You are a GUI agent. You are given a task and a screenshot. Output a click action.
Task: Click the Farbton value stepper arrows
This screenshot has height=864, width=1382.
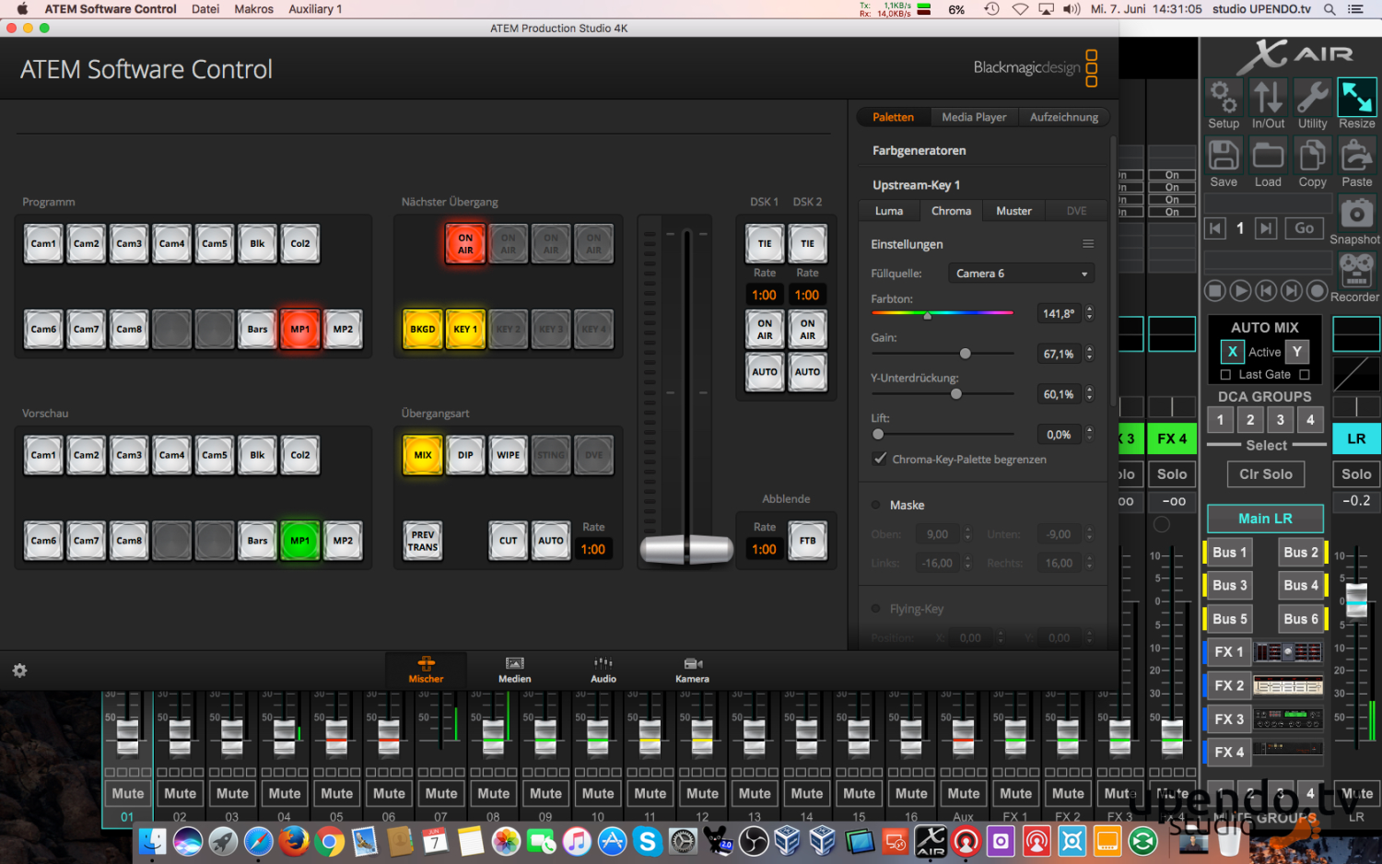pyautogui.click(x=1090, y=313)
